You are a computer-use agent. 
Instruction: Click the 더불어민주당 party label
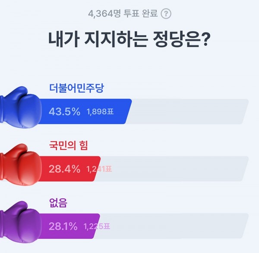tap(76, 89)
